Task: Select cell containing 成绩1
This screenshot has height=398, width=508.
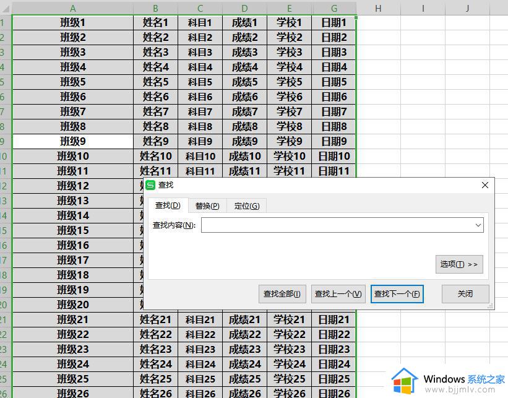Action: [x=244, y=23]
